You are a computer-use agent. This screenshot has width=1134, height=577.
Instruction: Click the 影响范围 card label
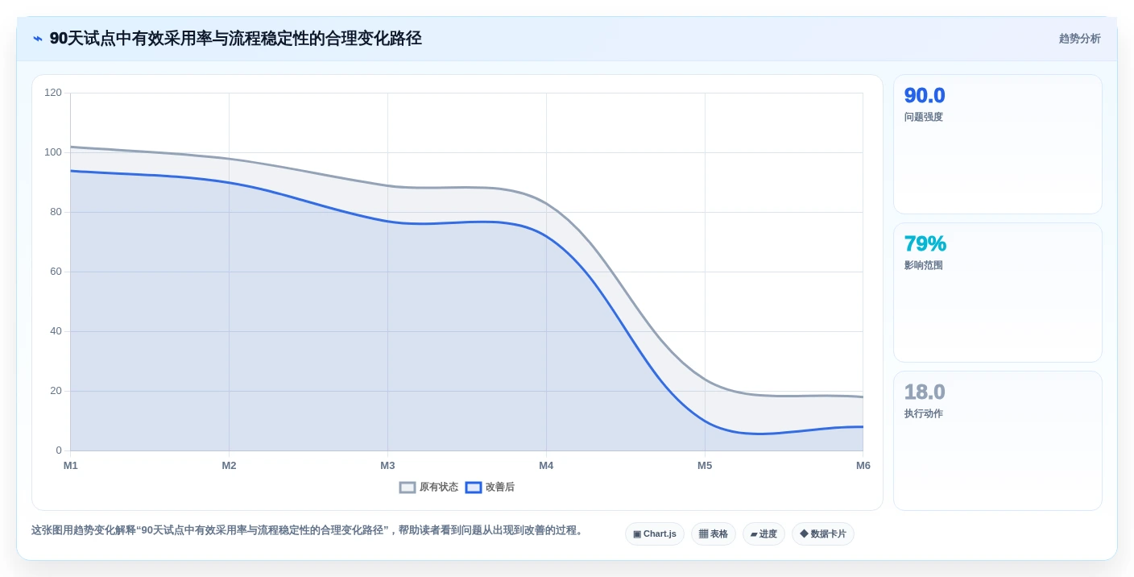[x=923, y=265]
